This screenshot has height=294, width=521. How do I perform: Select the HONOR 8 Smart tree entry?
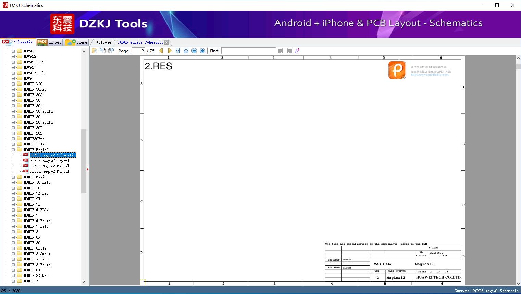click(x=37, y=254)
